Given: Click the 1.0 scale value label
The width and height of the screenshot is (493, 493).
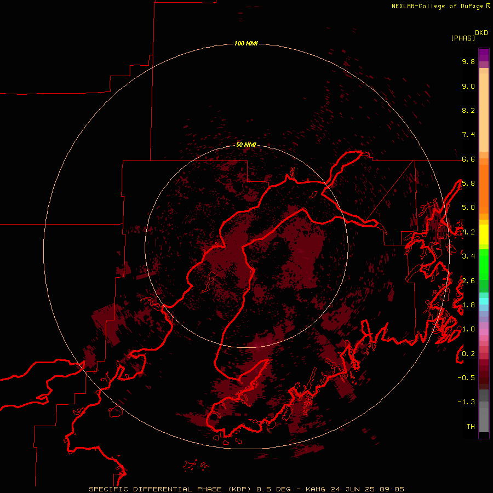Looking at the screenshot, I should 468,329.
